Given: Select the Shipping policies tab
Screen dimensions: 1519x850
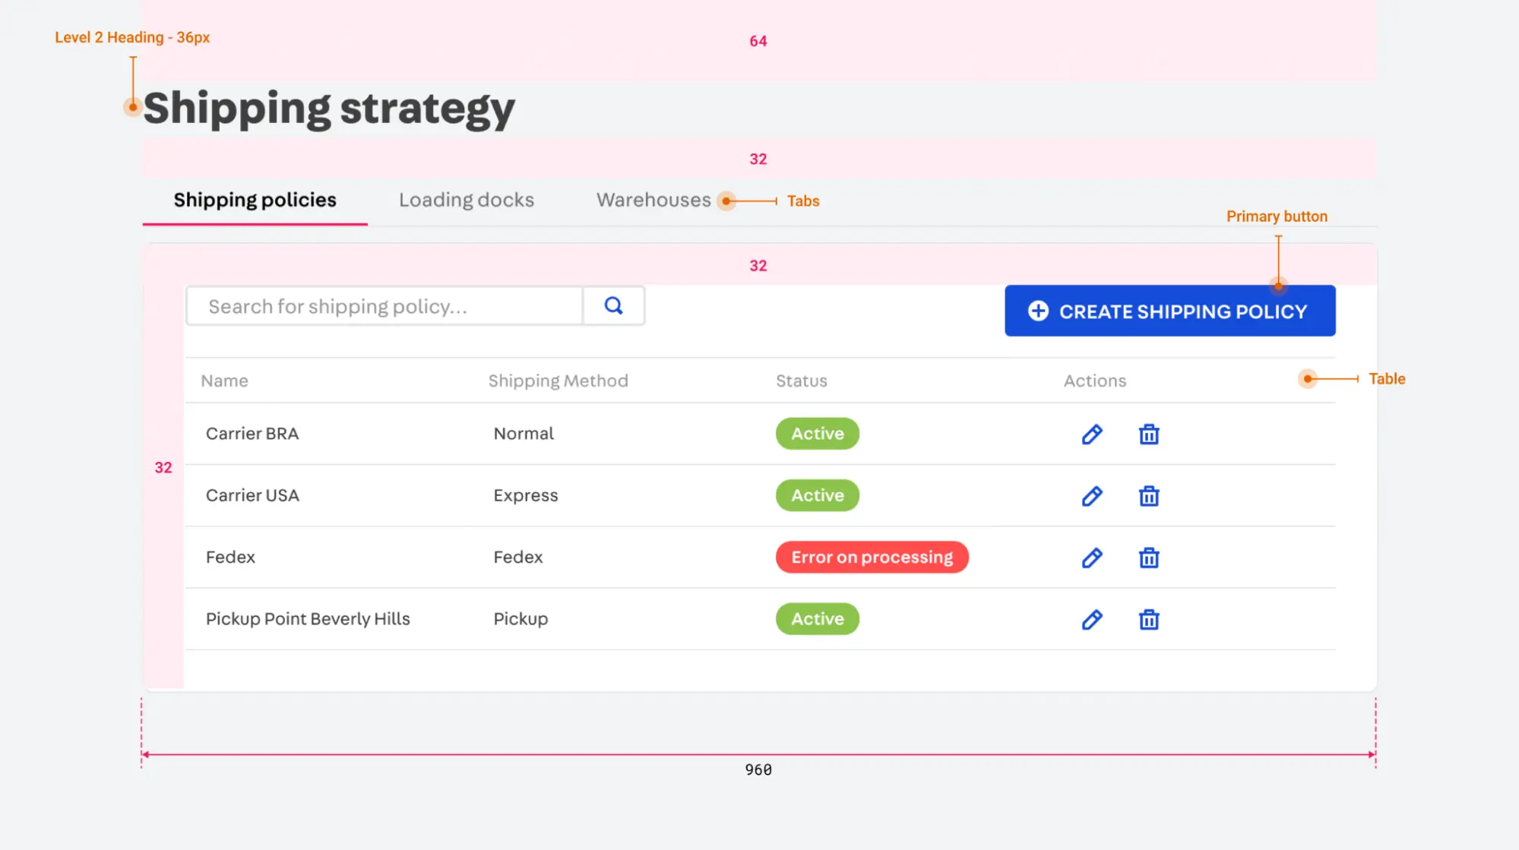Looking at the screenshot, I should pyautogui.click(x=255, y=200).
